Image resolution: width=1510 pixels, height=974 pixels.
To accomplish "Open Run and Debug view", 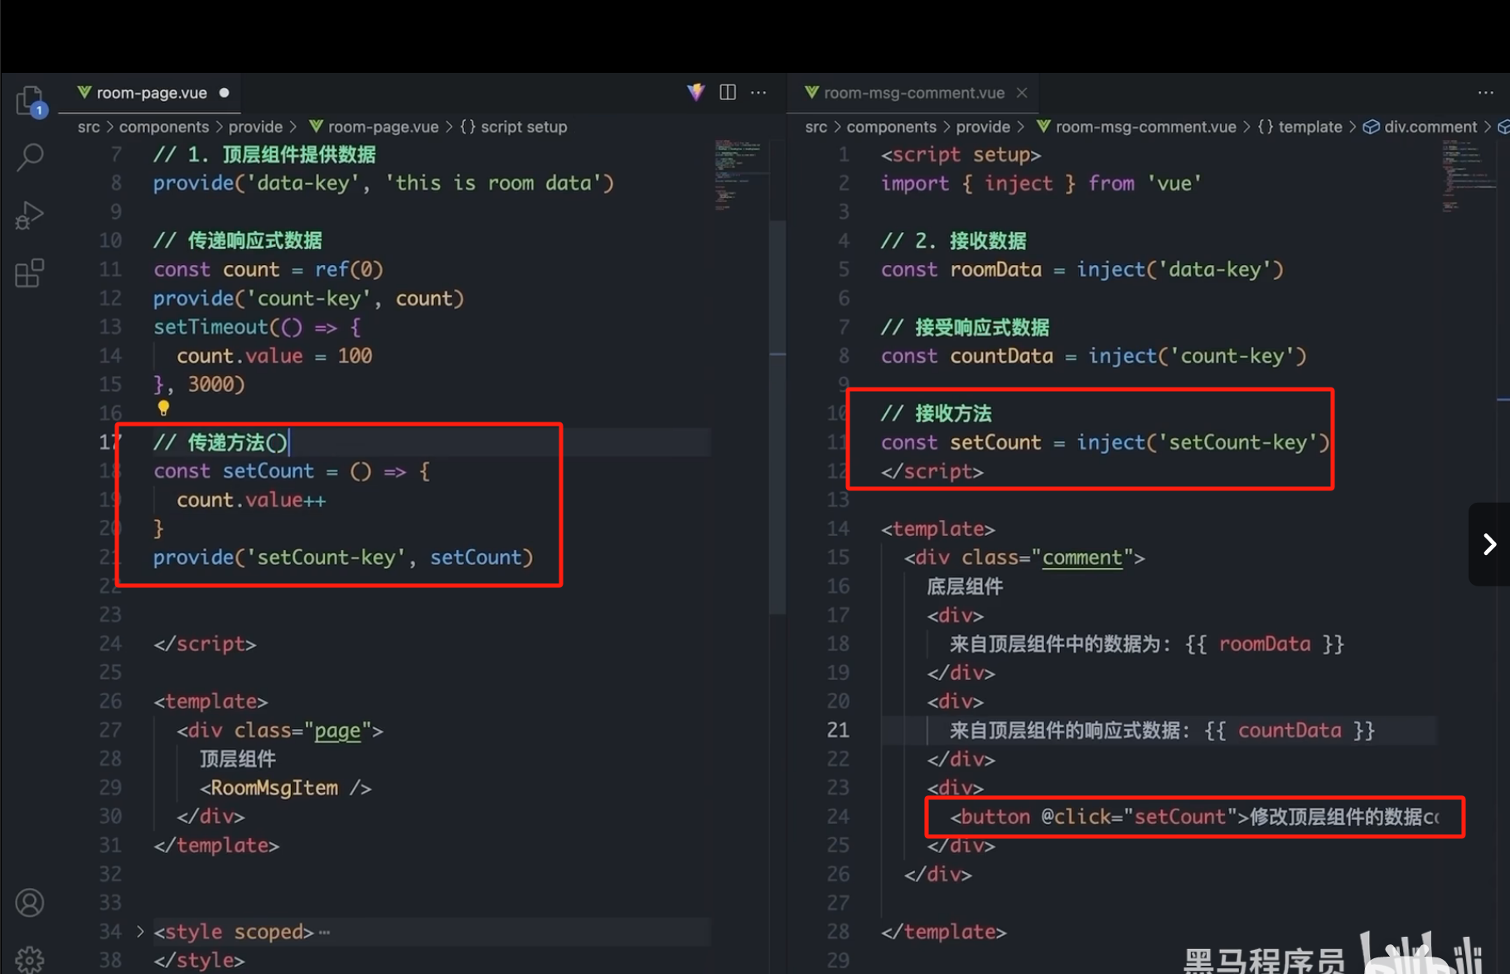I will coord(30,215).
